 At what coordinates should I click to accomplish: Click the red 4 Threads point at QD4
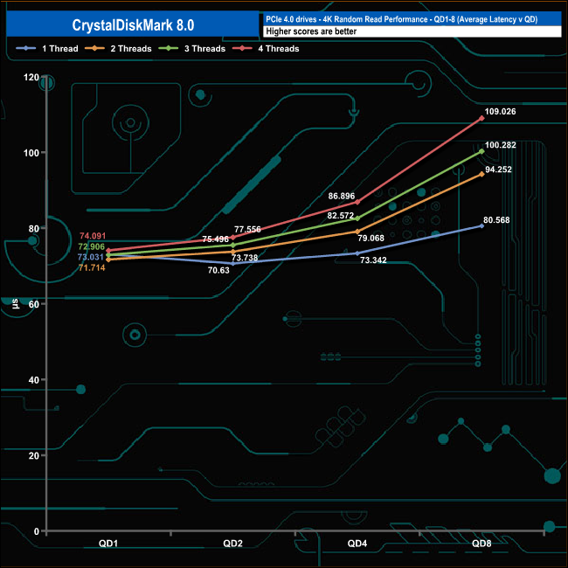(357, 202)
